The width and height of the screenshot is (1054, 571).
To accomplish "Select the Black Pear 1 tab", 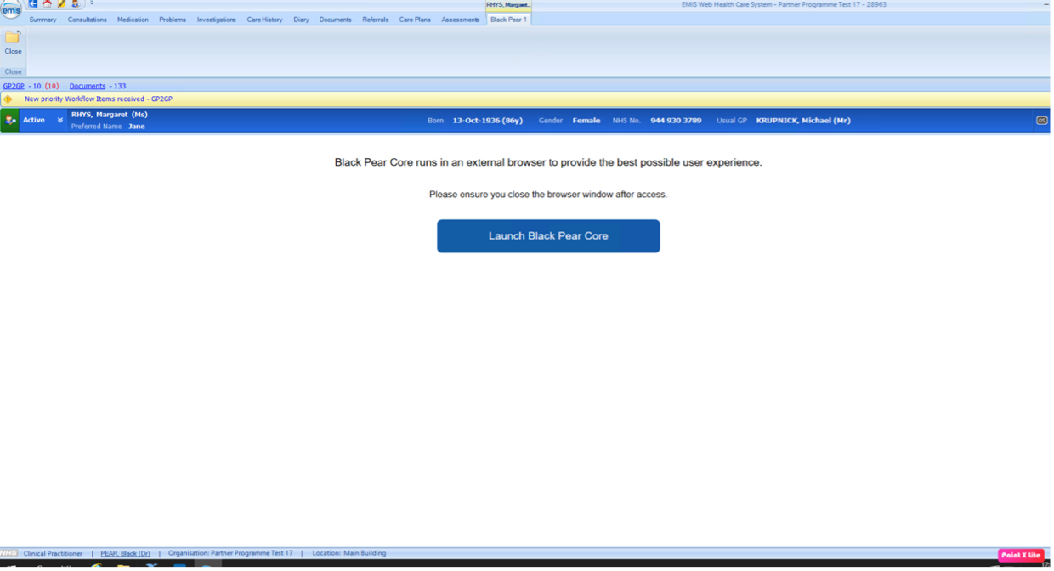I will (508, 20).
